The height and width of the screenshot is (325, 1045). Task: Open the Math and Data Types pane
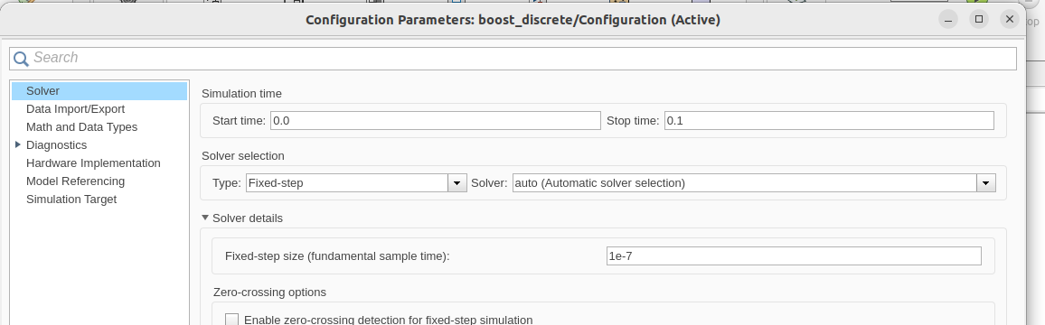coord(81,127)
